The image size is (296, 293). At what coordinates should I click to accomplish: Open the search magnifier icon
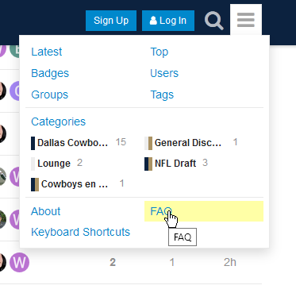tap(213, 21)
